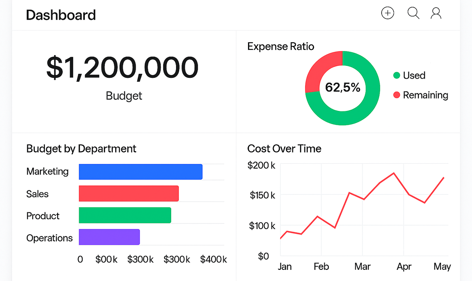Open the user profile icon

tap(436, 13)
